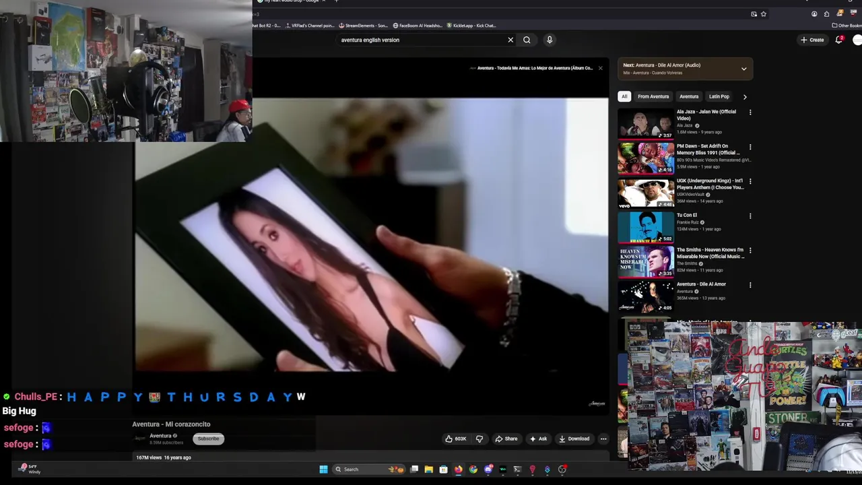
Task: Dislike the video with thumbs down
Action: 479,439
